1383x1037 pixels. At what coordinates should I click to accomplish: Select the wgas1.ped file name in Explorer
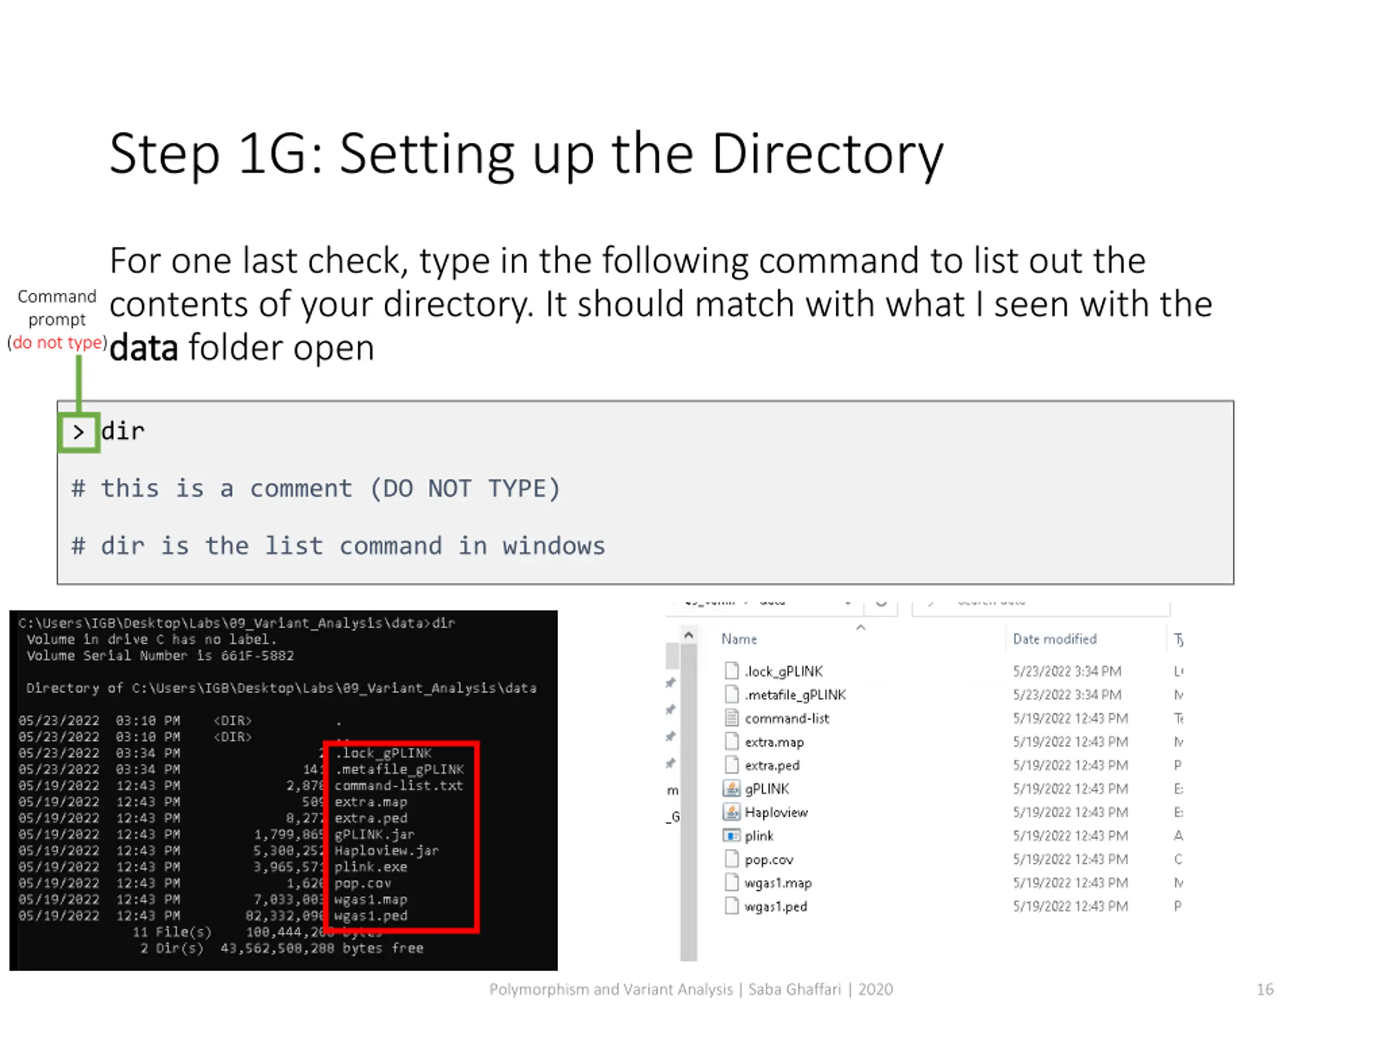(x=775, y=906)
